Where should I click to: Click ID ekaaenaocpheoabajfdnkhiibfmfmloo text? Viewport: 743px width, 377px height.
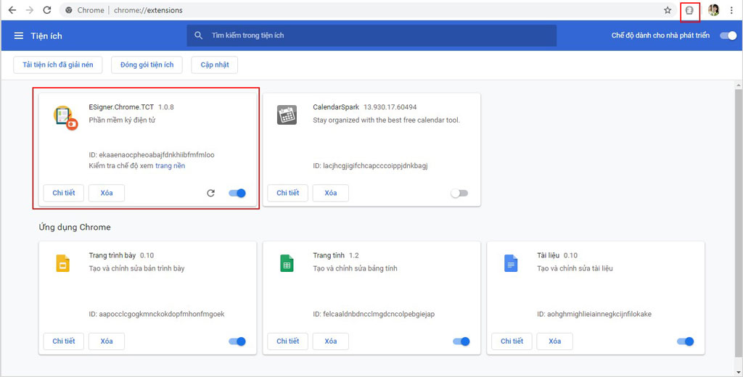pos(152,155)
